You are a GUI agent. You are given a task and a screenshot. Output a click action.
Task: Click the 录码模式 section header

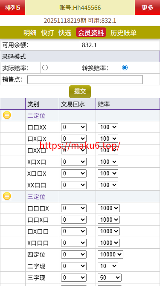tap(80, 56)
